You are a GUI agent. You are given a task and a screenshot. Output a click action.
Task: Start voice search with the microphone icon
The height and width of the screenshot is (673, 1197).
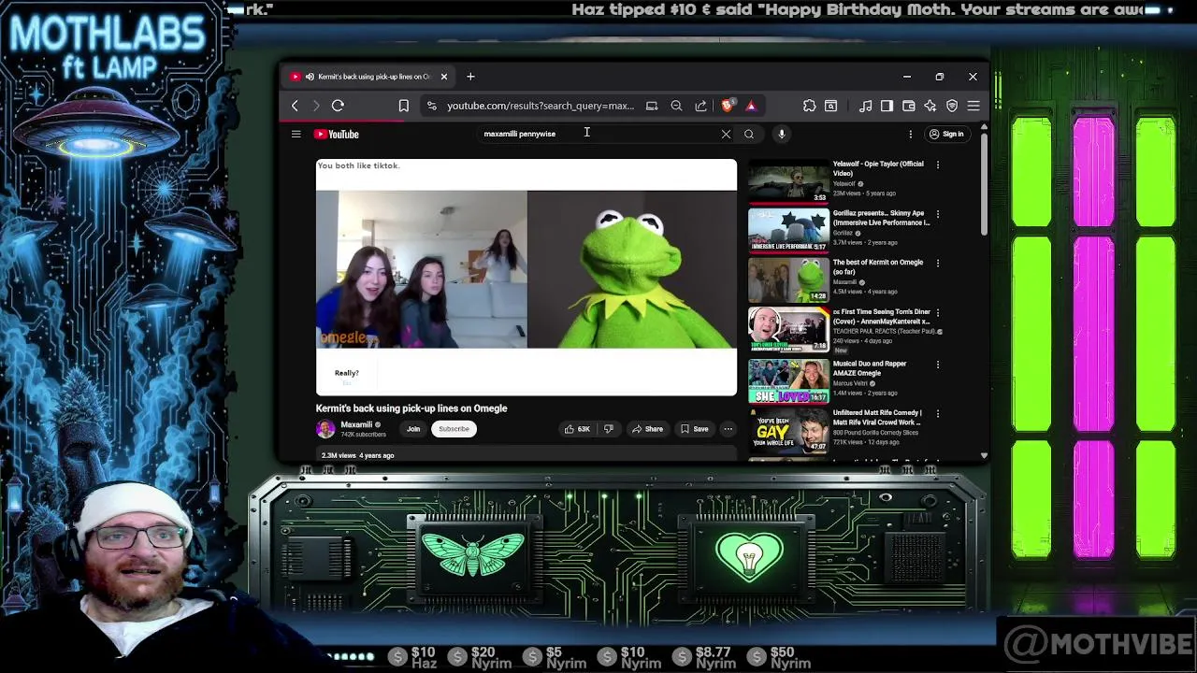tap(782, 134)
